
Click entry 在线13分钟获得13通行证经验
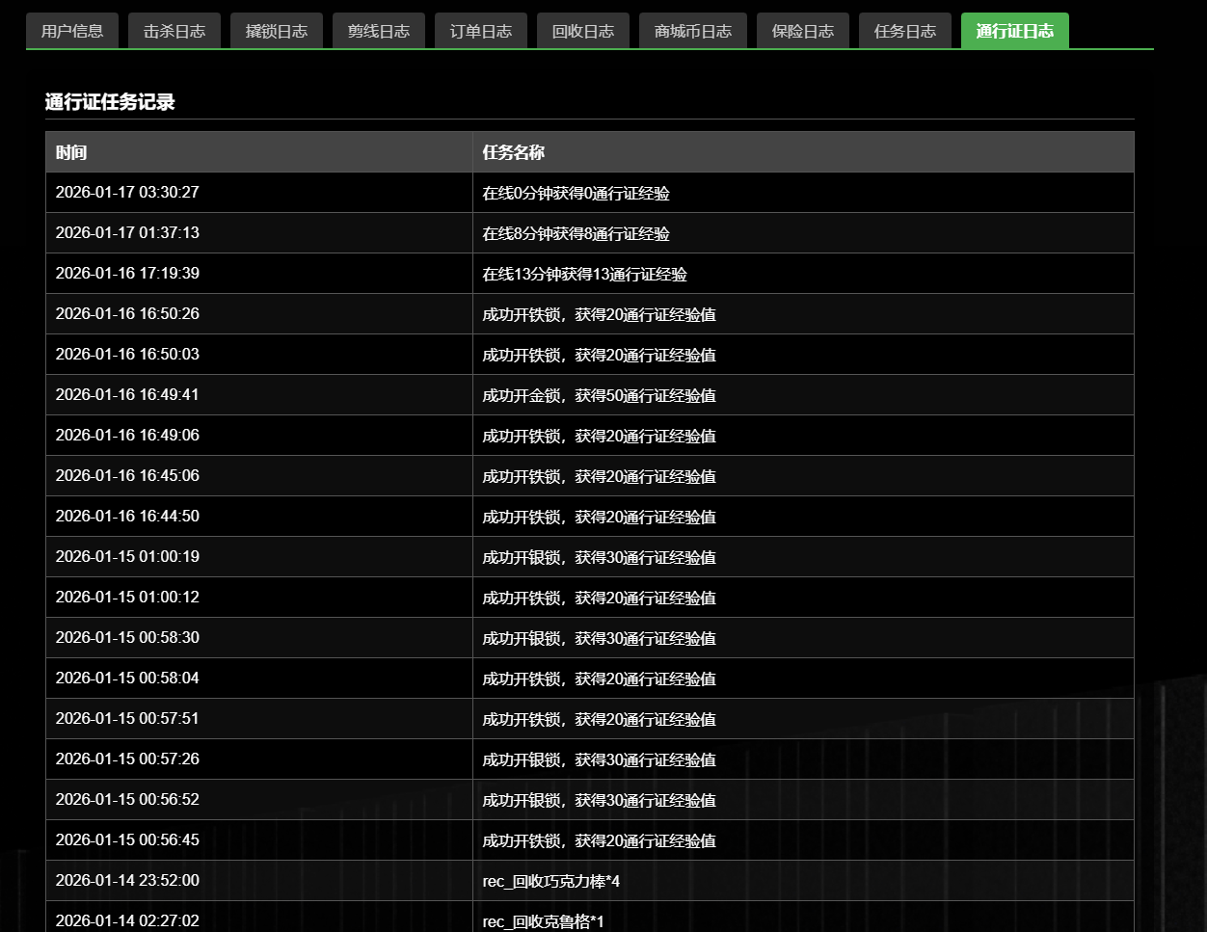coord(585,274)
